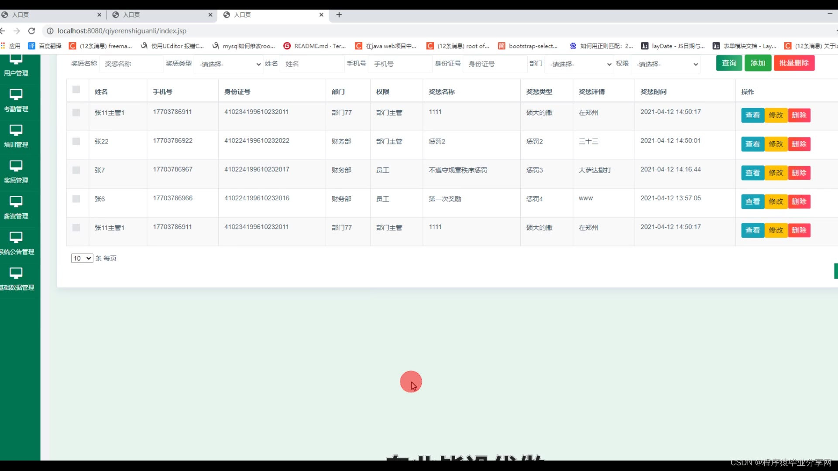838x471 pixels.
Task: Open 培训管理 sidebar monitor icon
Action: [16, 130]
